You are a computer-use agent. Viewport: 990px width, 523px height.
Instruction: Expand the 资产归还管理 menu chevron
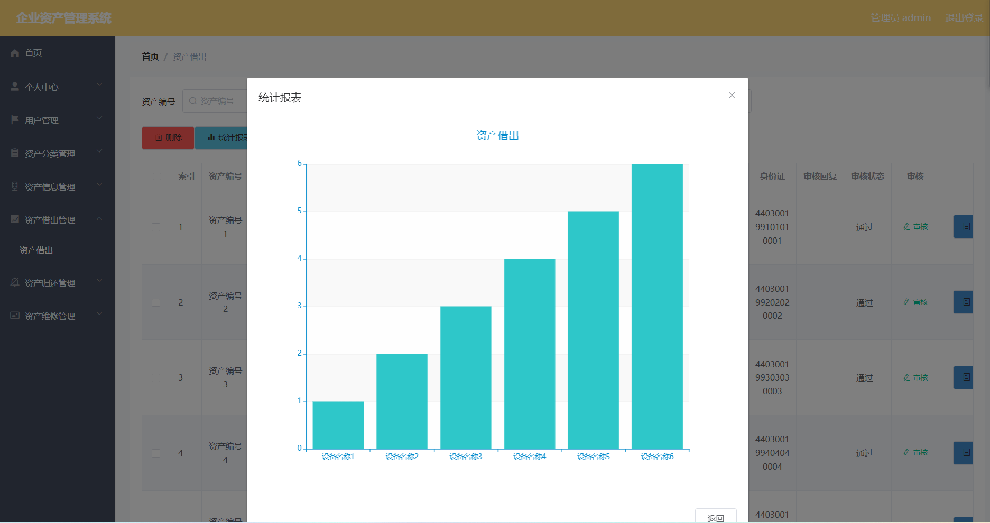pyautogui.click(x=99, y=281)
